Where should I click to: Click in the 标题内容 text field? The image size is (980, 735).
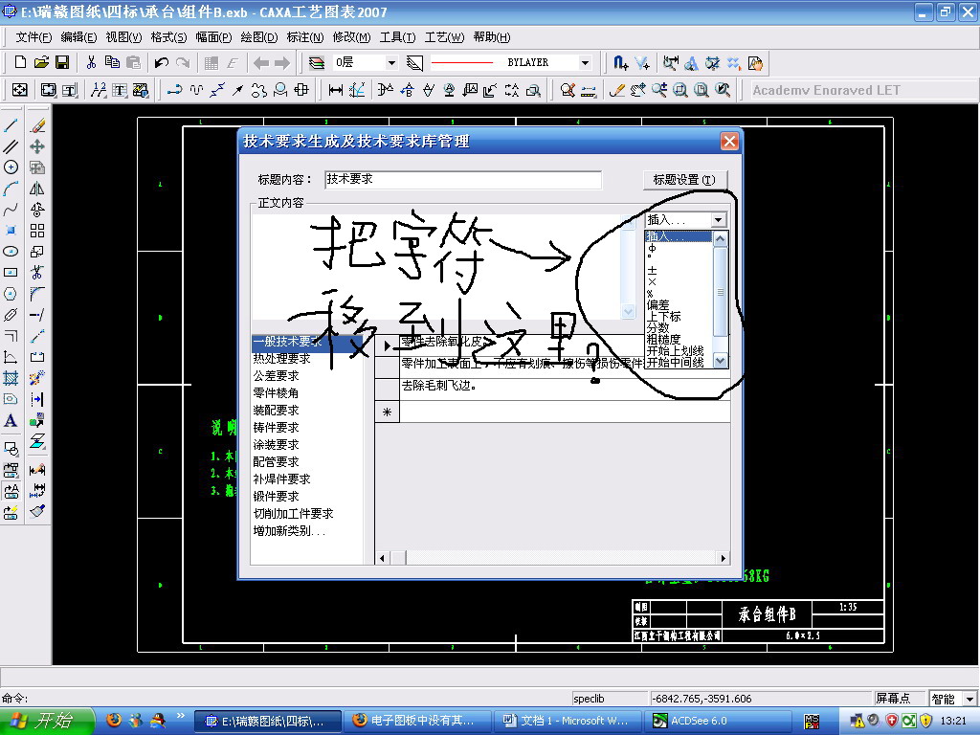[462, 179]
